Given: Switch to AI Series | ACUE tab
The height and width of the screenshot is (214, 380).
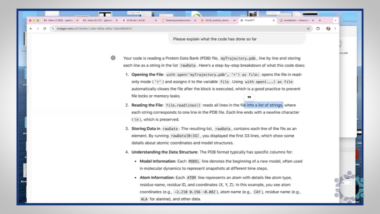Looking at the screenshot, I should click(139, 20).
